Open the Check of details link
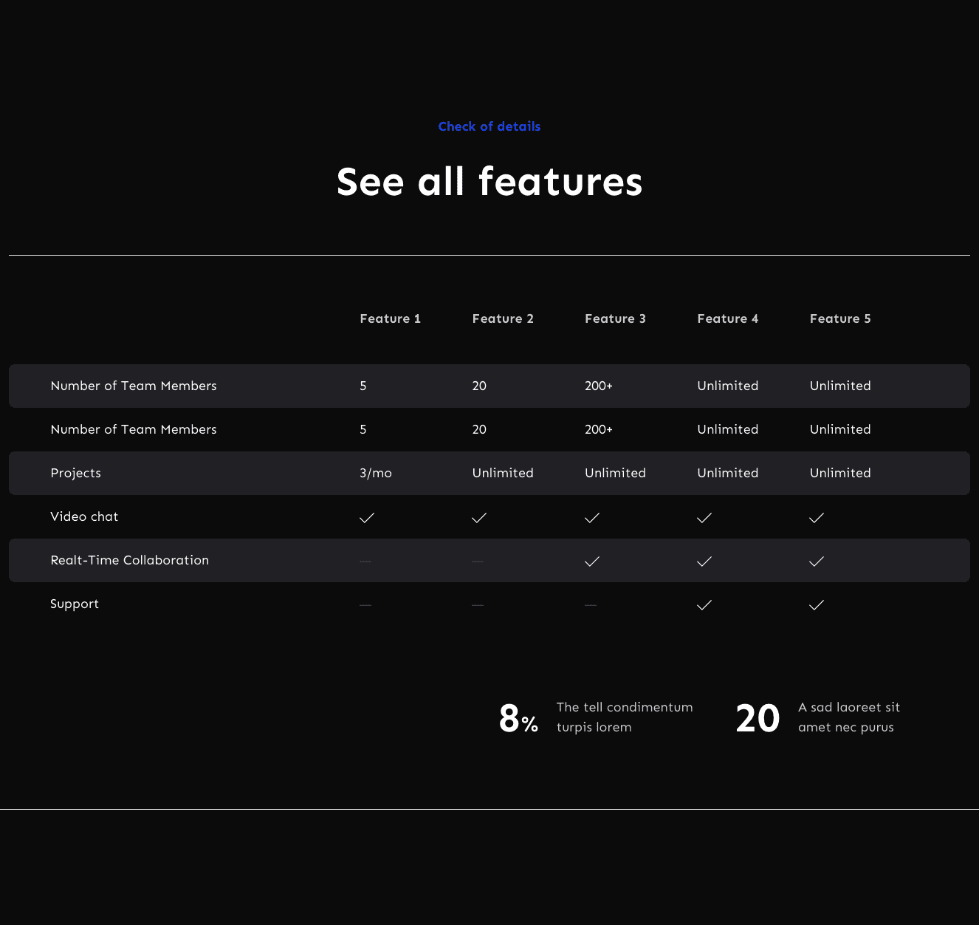979x925 pixels. coord(489,126)
